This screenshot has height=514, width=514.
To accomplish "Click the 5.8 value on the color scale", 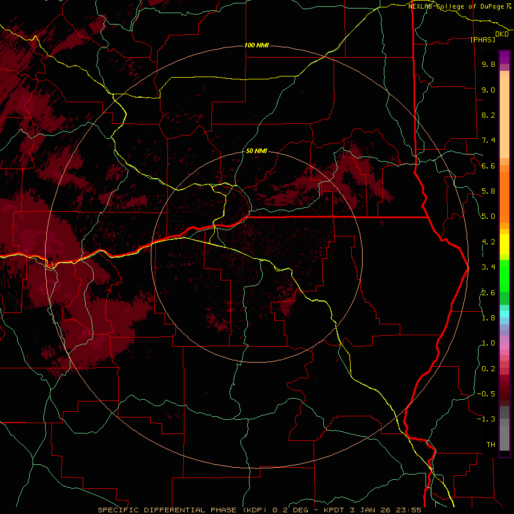I will coord(488,191).
